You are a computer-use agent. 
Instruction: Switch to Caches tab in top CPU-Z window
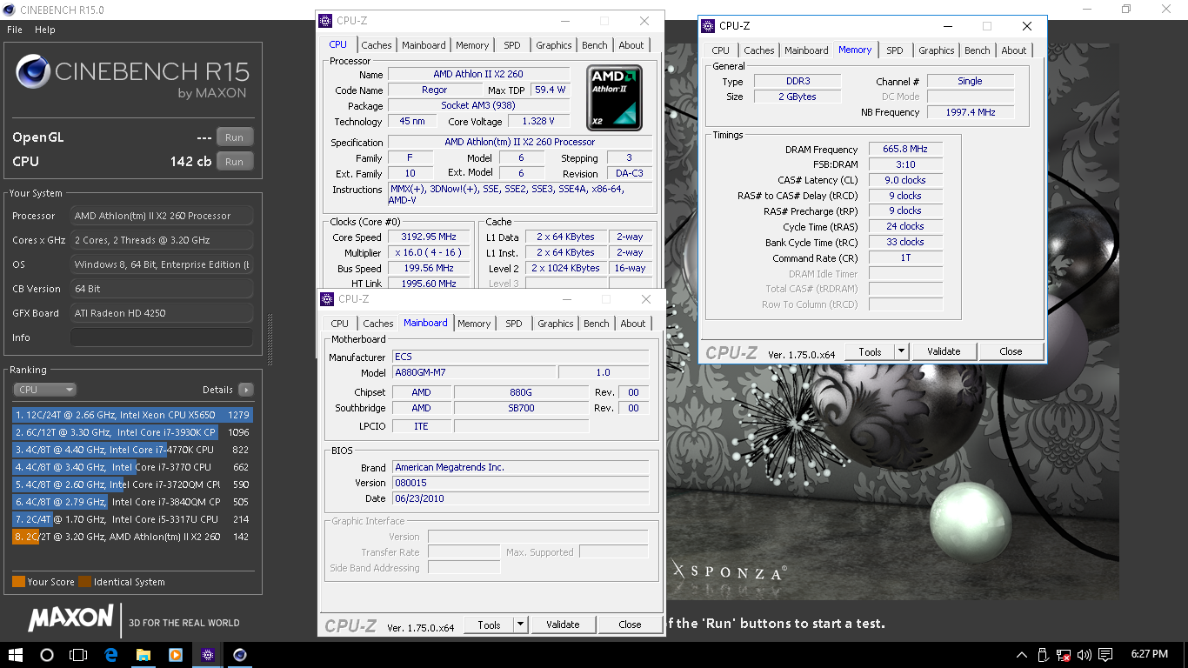377,45
